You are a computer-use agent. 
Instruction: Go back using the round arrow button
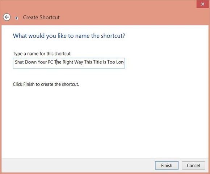7,17
